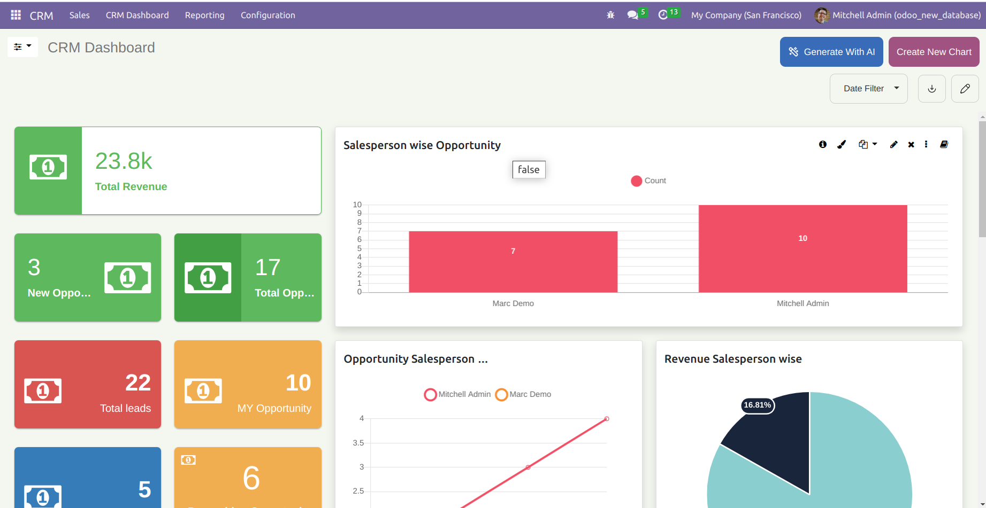The height and width of the screenshot is (508, 986).
Task: Open the apps grid launcher icon
Action: tap(16, 15)
